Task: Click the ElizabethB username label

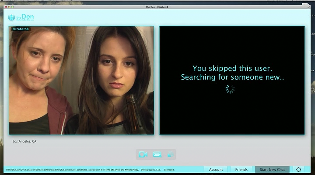Action: click(21, 29)
